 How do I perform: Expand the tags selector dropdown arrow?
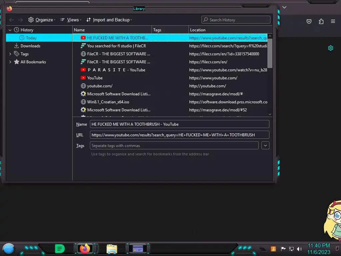point(265,145)
